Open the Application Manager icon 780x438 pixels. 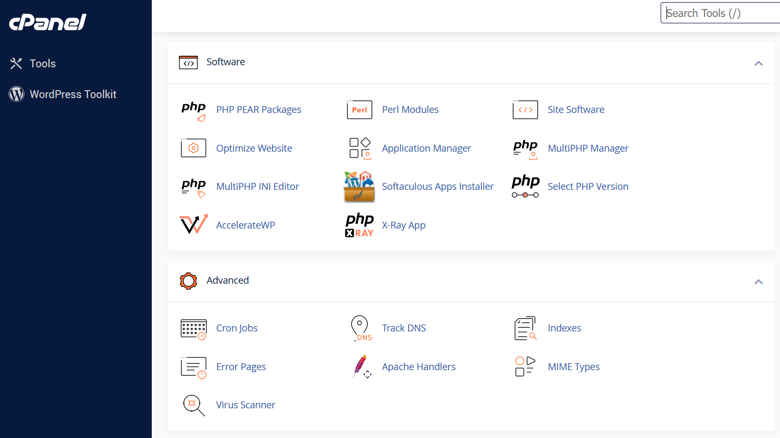(359, 148)
